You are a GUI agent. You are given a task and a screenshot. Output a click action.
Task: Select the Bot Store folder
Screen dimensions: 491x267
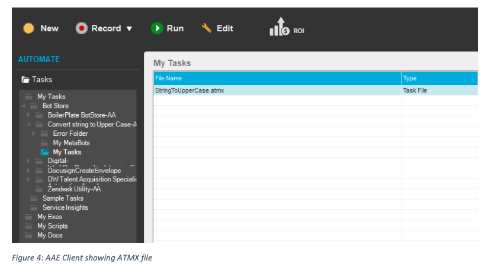[x=56, y=106]
